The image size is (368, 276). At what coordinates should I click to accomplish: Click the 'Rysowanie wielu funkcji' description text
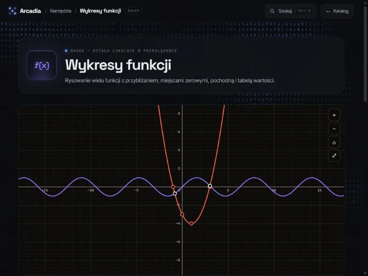coord(170,80)
